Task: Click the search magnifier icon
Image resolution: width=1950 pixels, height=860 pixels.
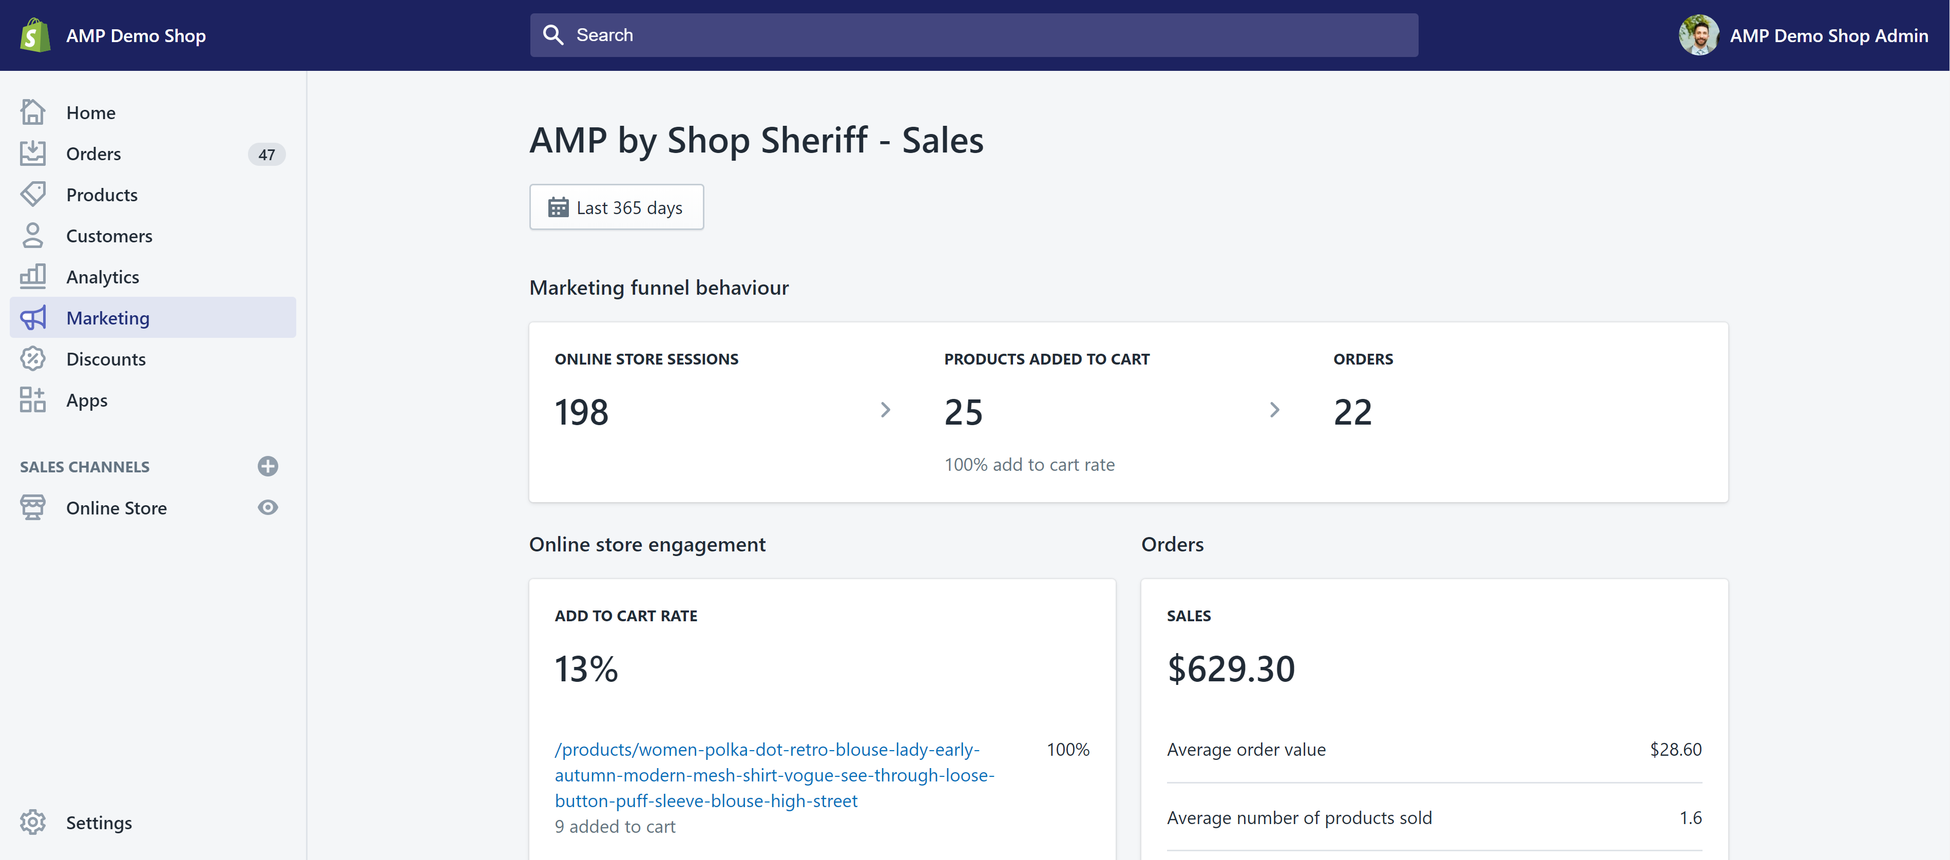Action: pos(553,34)
